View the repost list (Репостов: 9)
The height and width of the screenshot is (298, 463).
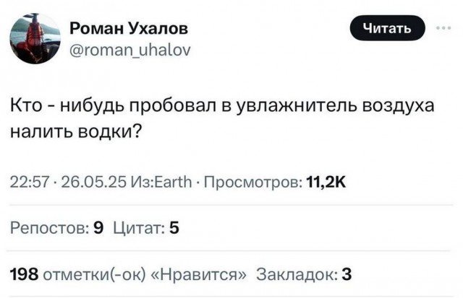click(57, 228)
